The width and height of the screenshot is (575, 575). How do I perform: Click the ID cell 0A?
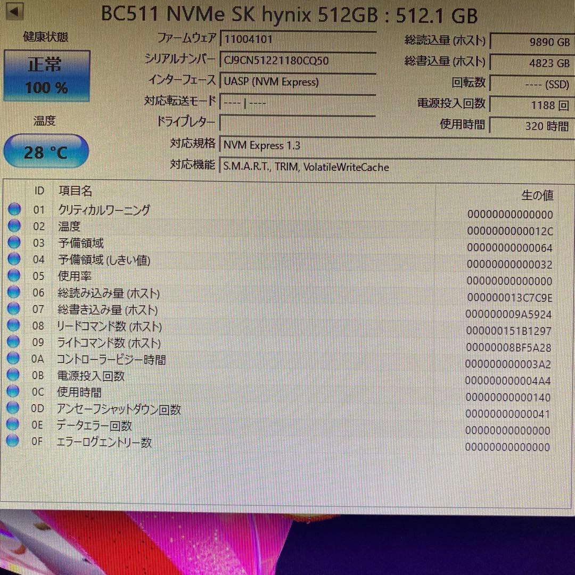(37, 359)
